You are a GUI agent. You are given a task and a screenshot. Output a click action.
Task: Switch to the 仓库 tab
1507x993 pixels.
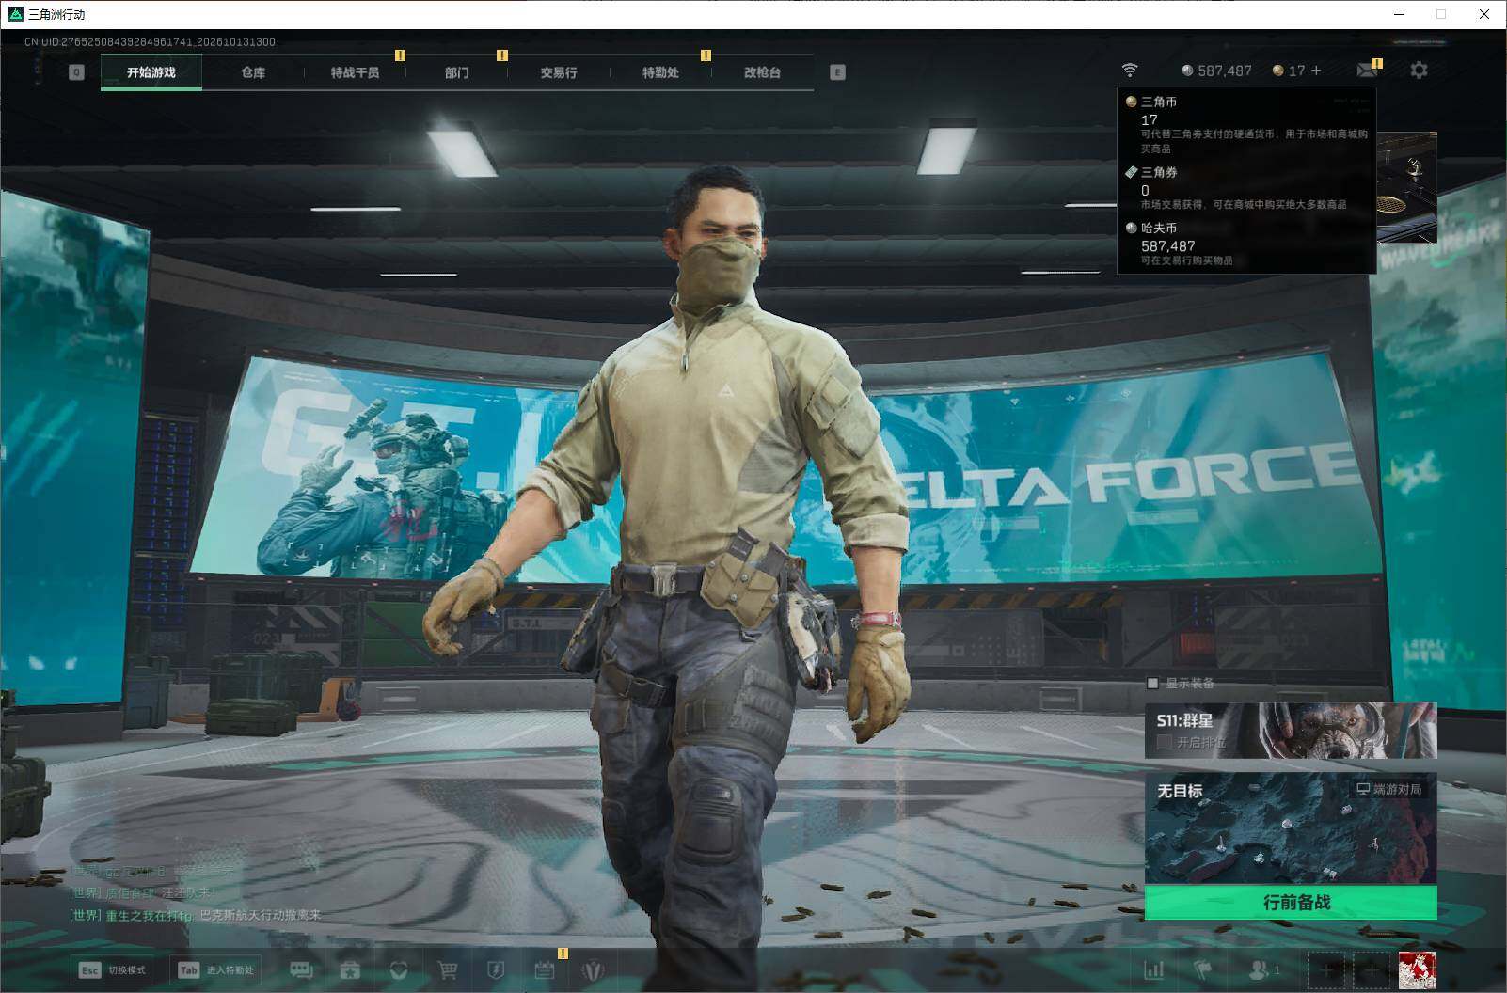(x=253, y=72)
